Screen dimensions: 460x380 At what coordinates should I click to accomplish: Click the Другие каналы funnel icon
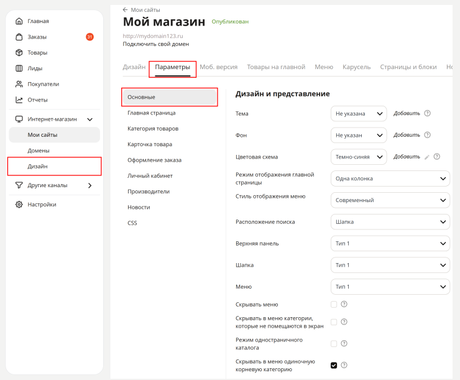tap(19, 185)
